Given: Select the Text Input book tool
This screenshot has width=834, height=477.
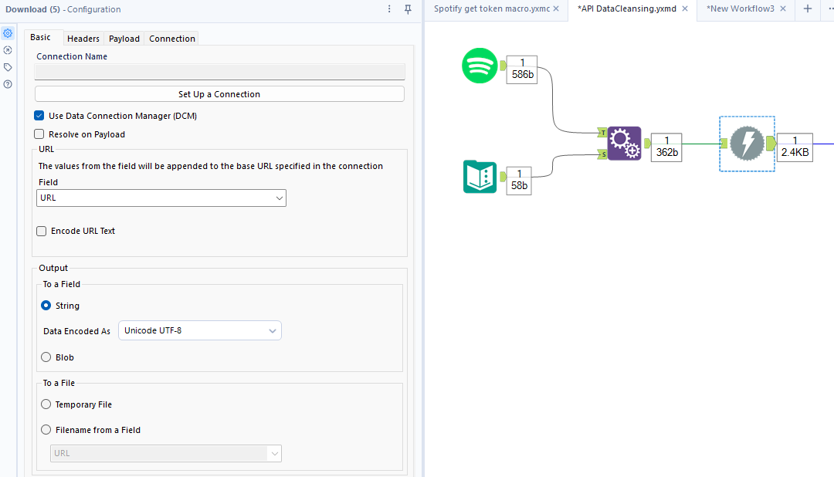Looking at the screenshot, I should pos(480,177).
